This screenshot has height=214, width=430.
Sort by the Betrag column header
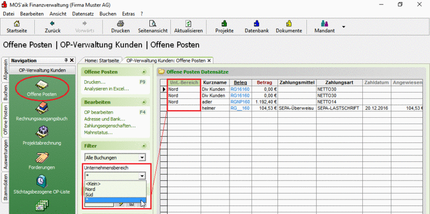[264, 83]
